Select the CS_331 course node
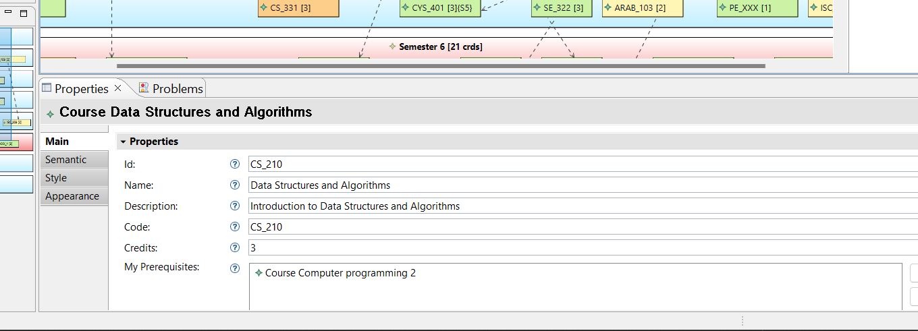This screenshot has height=331, width=918. coord(298,8)
